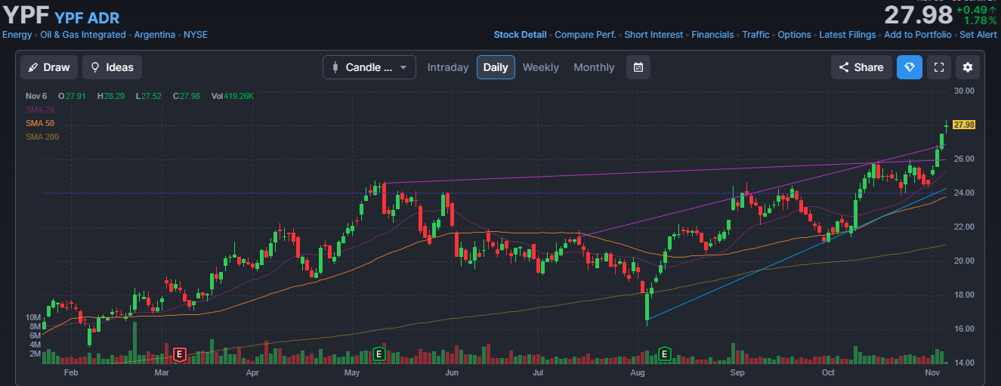Click the Share chart button
1001x386 pixels.
[861, 67]
